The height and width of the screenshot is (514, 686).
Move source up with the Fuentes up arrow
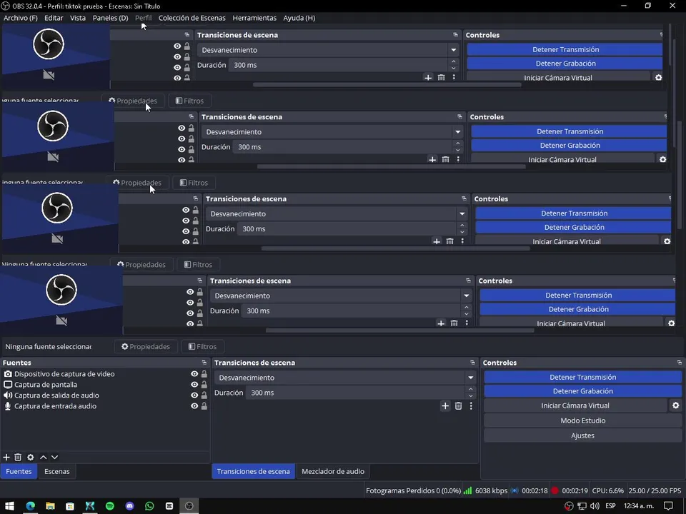[x=44, y=457]
